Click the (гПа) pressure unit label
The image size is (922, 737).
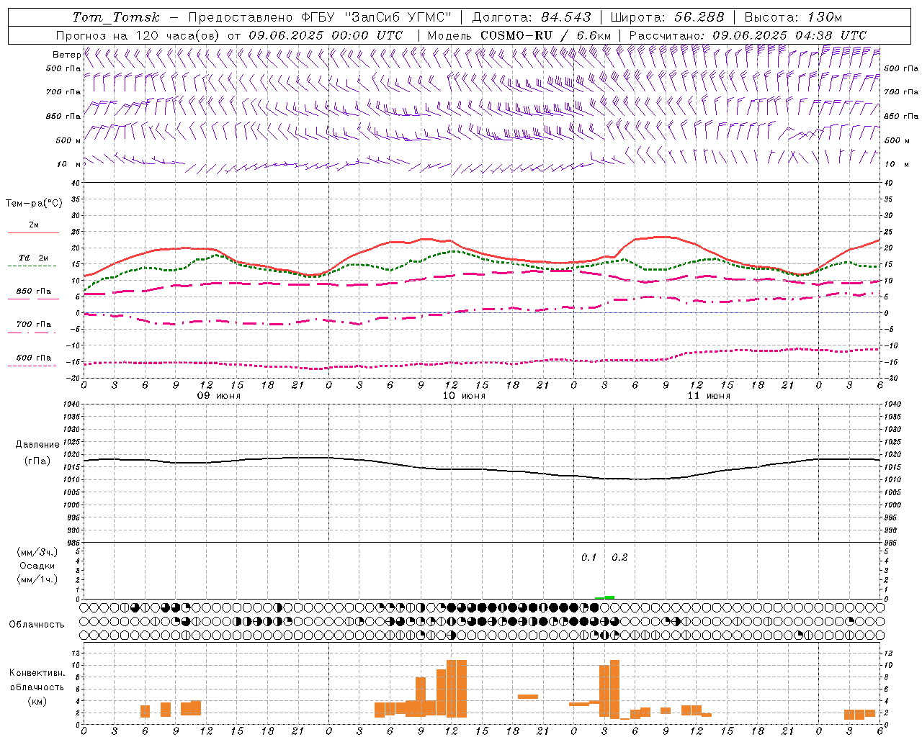(37, 461)
